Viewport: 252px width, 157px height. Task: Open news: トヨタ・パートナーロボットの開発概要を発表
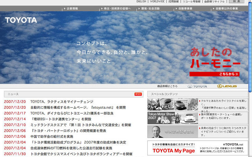pos(68,131)
